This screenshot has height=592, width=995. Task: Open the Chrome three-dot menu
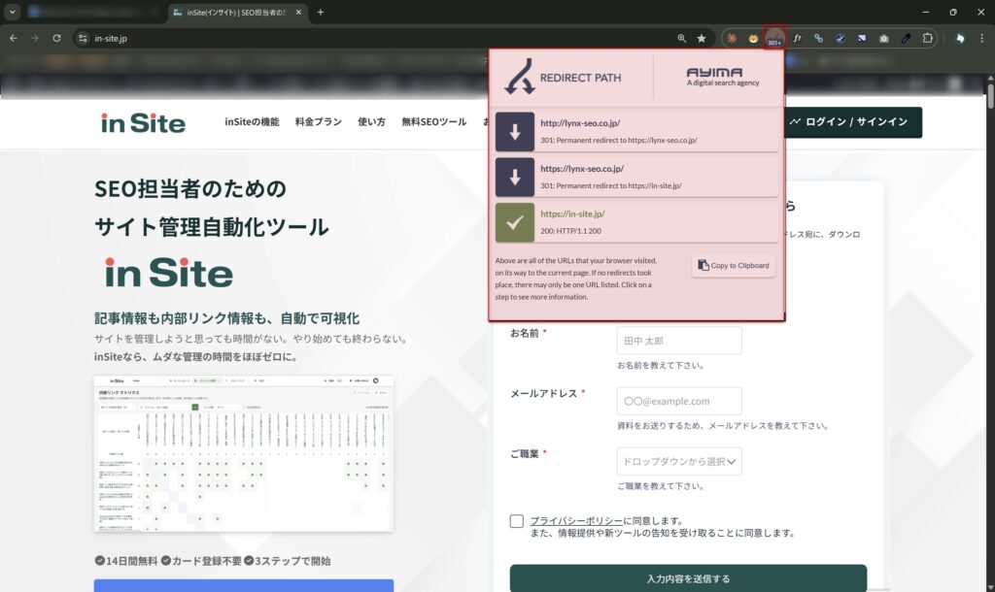coord(981,38)
